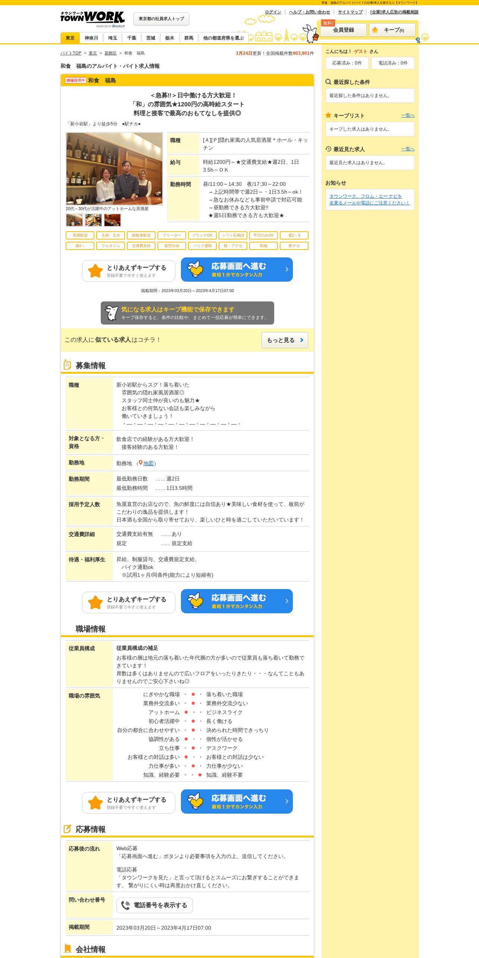This screenshot has height=958, width=479.
Task: Click the 募集情報 section notepad icon
Action: [67, 365]
